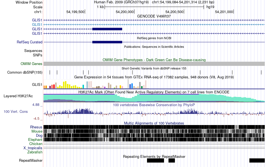265x167 pixels.
Task: Select the light-blue GLIS1 transcript label
Action: tap(37, 24)
